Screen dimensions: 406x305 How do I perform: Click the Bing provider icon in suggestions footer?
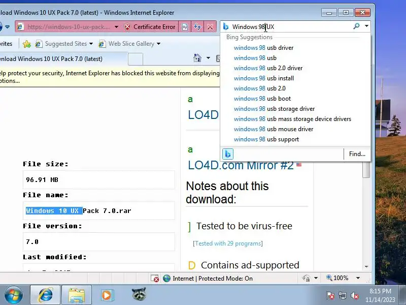[228, 154]
